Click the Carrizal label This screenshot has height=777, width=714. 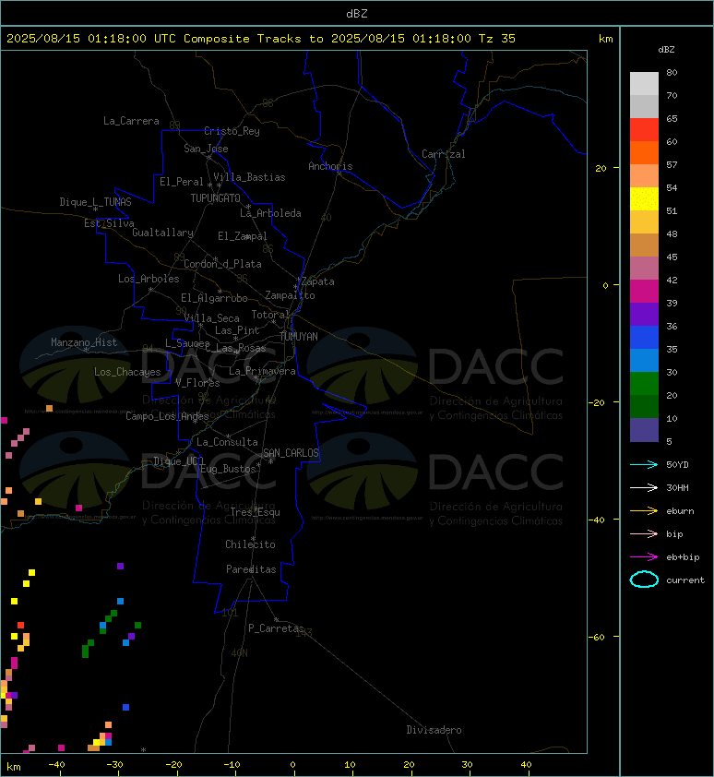444,154
